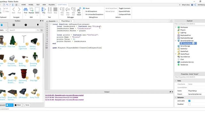Click Collapse All Folds action
205x115 pixels.
point(125,14)
